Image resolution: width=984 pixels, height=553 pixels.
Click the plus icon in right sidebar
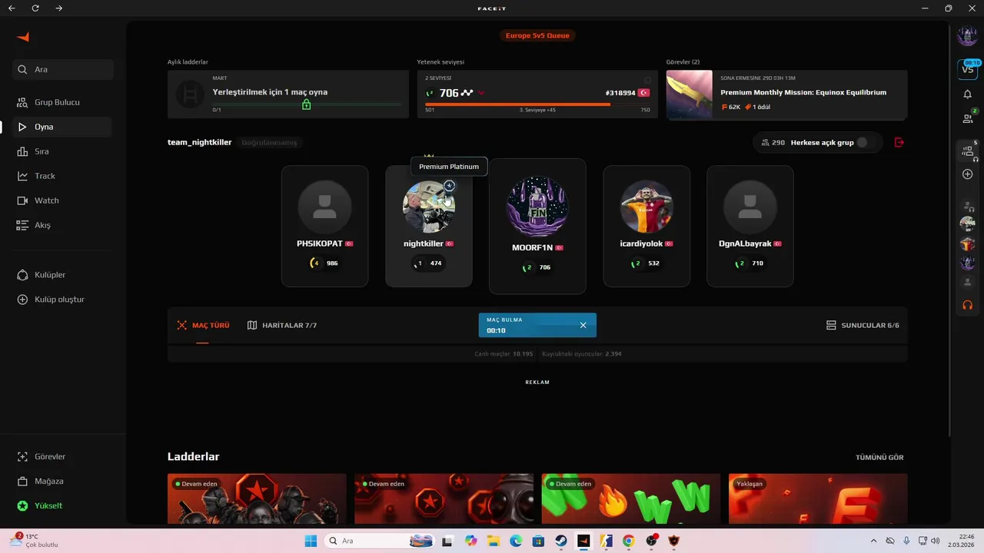[968, 174]
